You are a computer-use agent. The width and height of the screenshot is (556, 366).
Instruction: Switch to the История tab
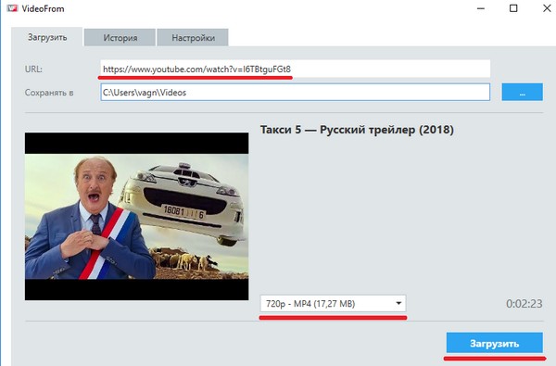pyautogui.click(x=120, y=38)
